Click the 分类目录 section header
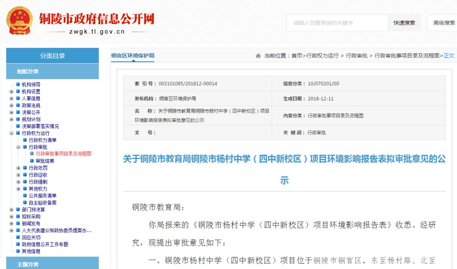This screenshot has width=457, height=269. coord(52,55)
